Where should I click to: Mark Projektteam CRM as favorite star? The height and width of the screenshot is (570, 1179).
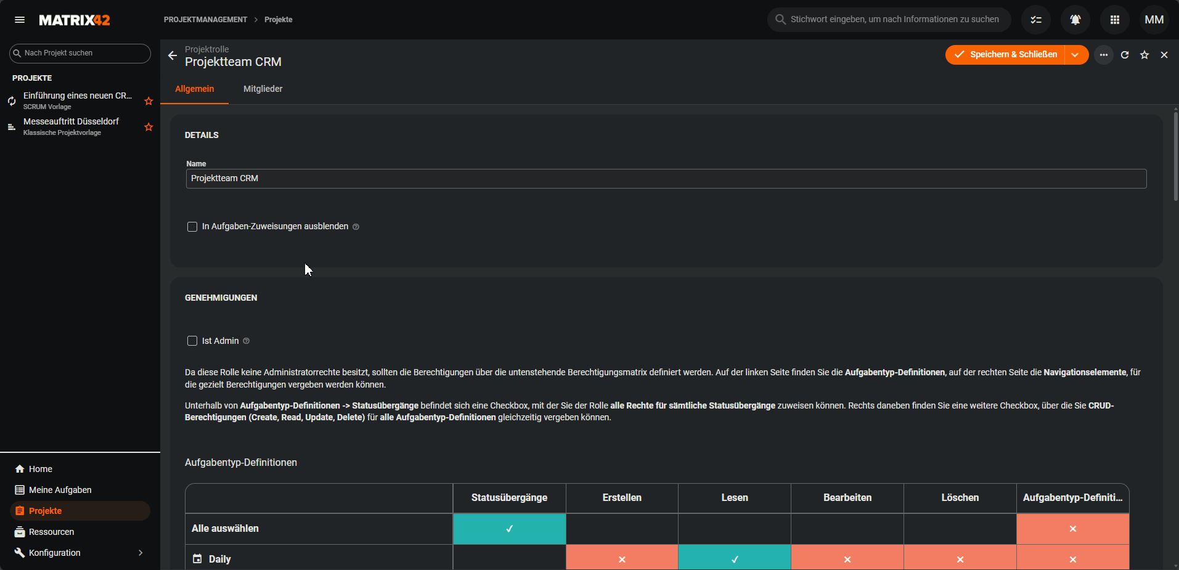click(1144, 55)
